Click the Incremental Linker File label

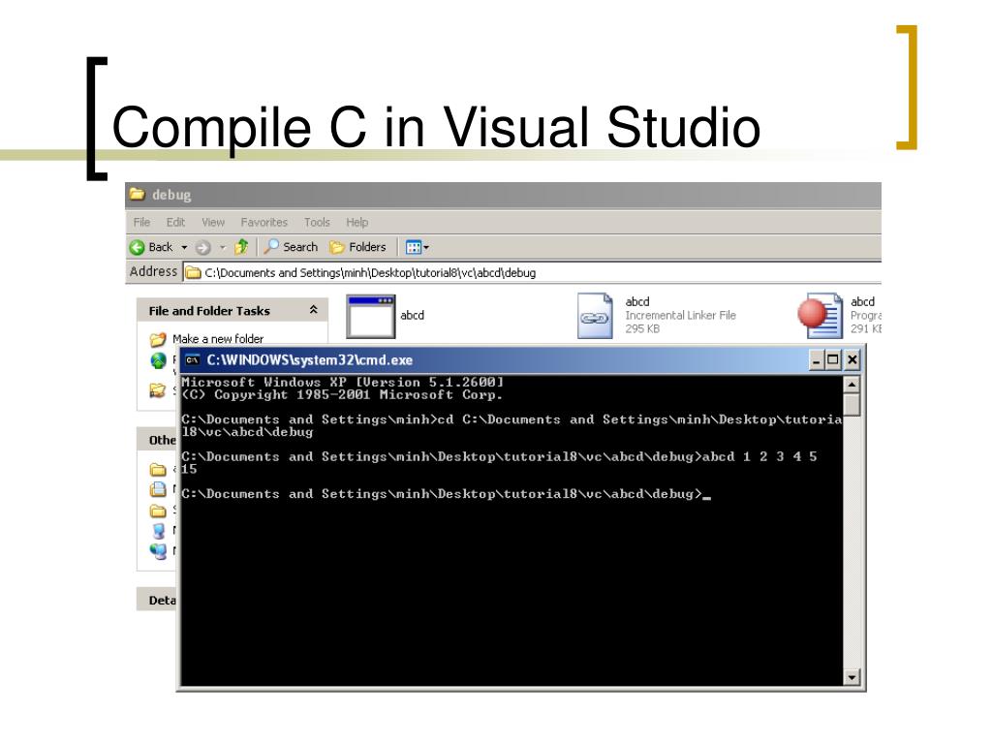680,315
